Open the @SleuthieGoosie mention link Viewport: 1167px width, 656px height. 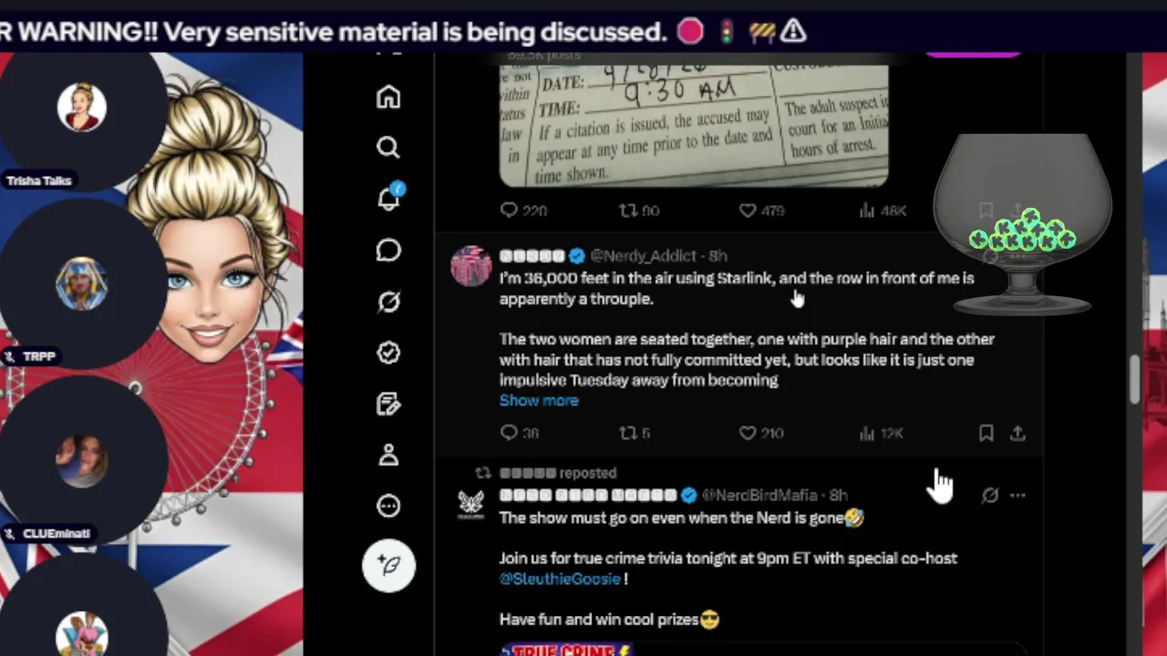560,579
